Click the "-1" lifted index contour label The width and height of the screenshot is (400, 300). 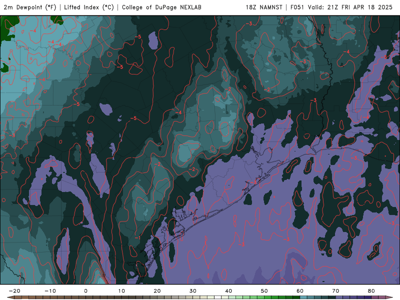137,238
